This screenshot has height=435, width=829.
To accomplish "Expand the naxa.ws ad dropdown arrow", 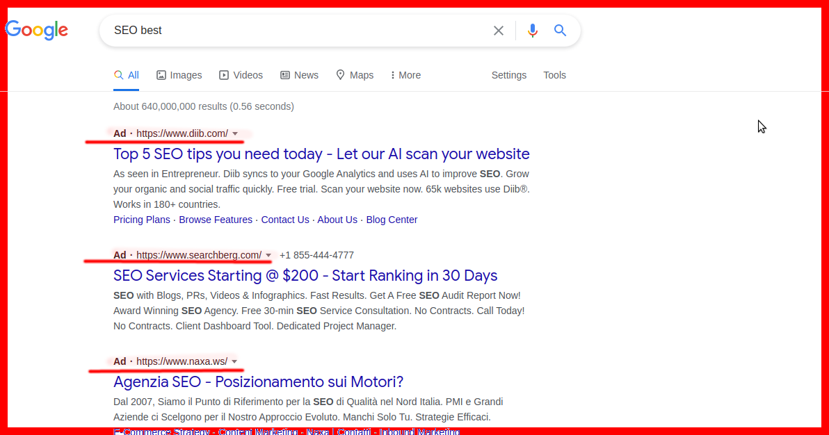I will [x=234, y=361].
